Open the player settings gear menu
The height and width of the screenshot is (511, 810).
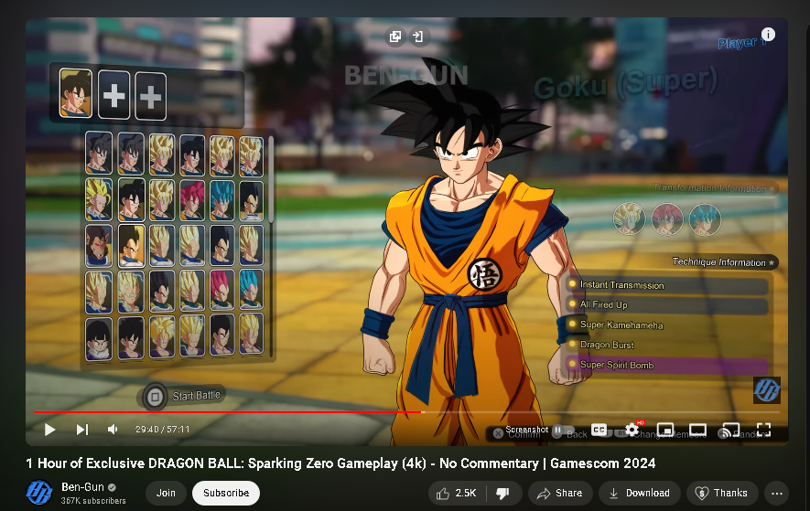point(632,430)
